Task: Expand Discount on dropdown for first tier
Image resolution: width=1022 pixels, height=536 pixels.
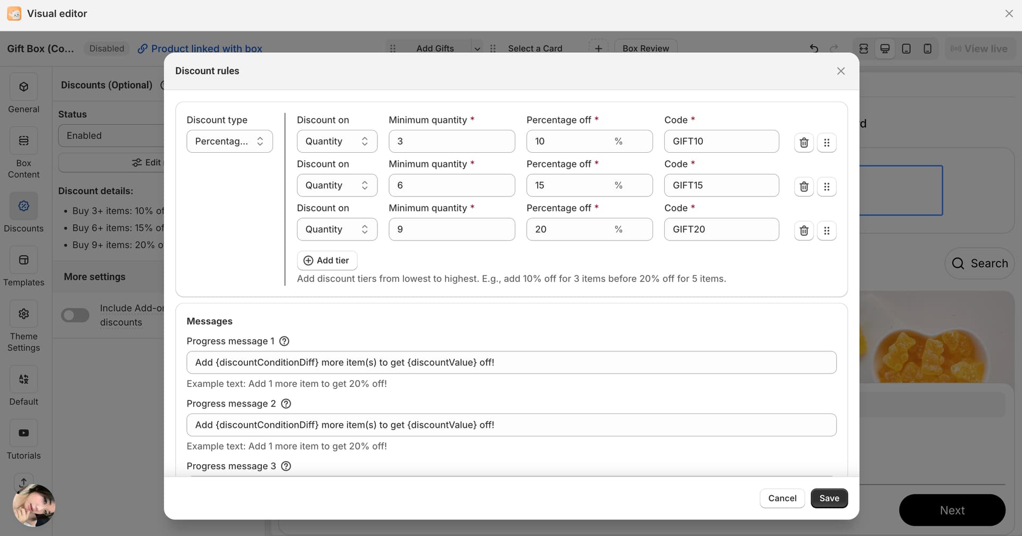Action: [337, 142]
